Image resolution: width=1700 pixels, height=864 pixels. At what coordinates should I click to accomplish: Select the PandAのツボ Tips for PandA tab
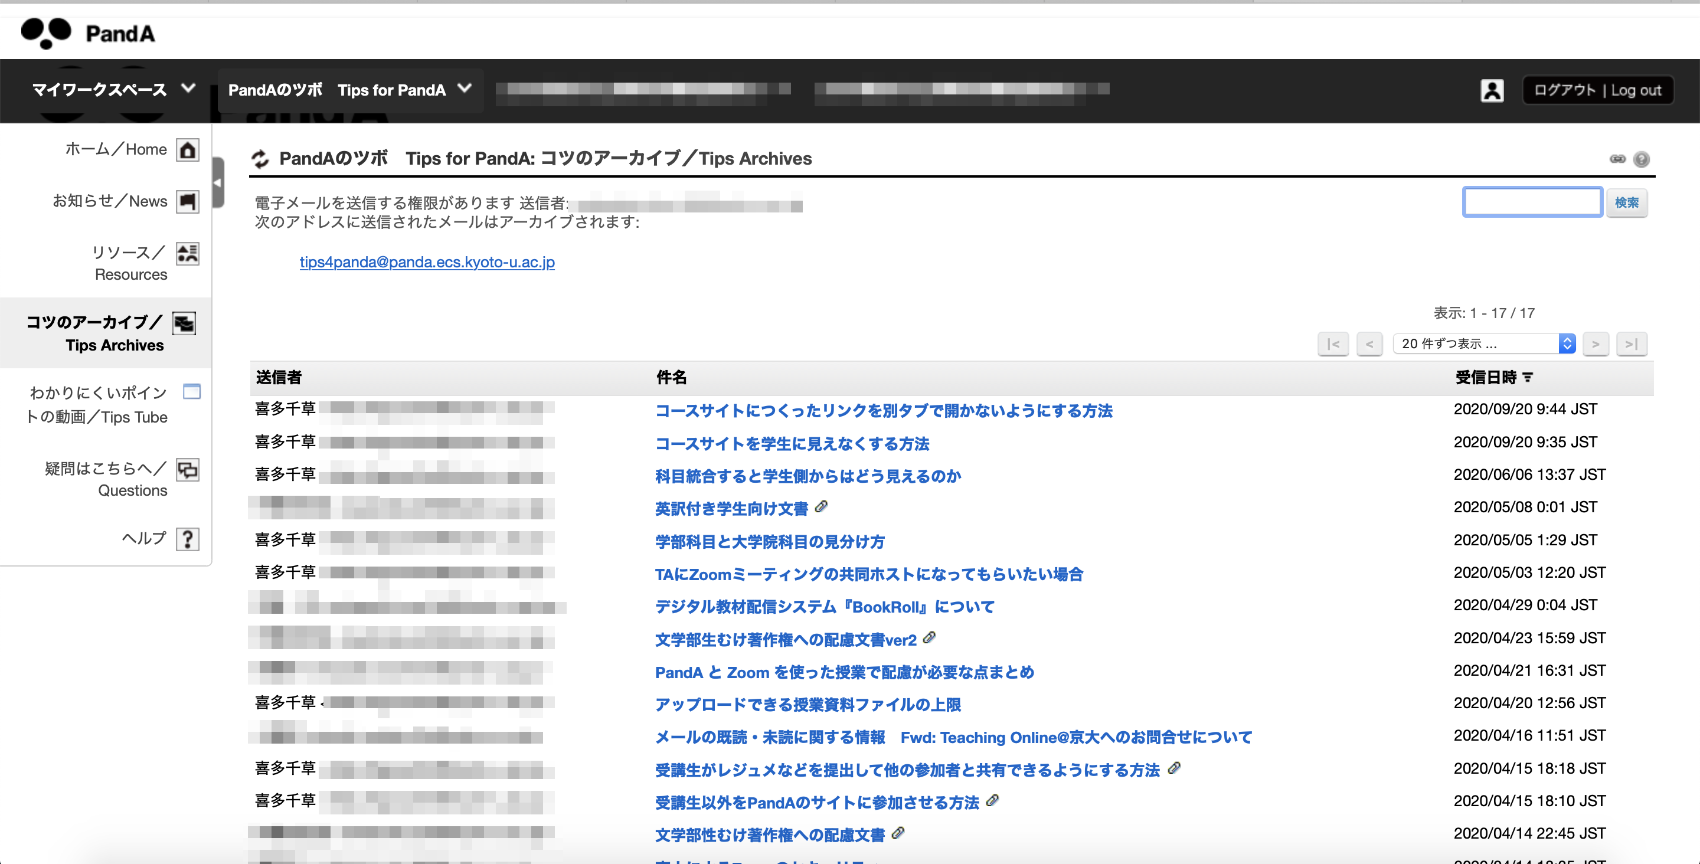click(336, 90)
